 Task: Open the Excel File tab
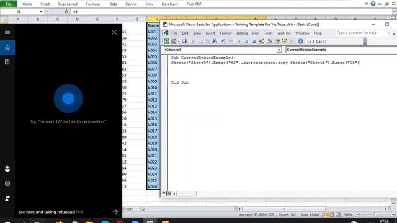[x=9, y=4]
